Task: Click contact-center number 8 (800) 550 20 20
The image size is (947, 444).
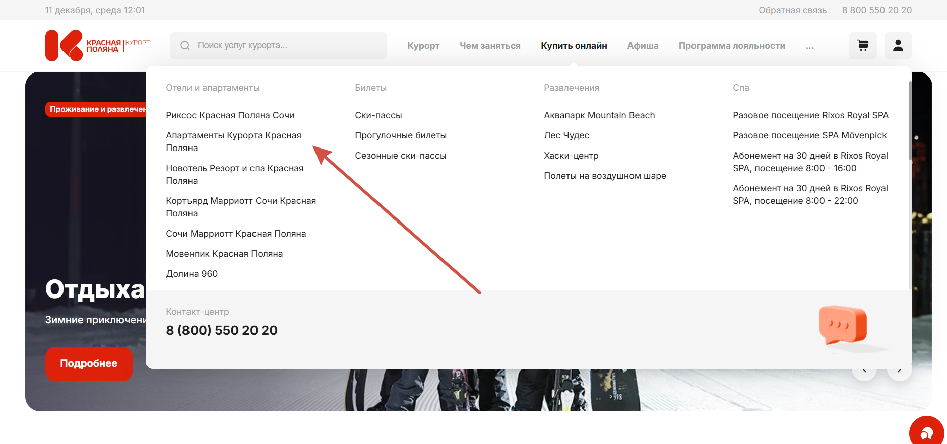Action: 222,330
